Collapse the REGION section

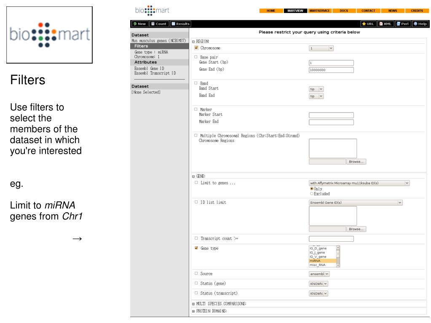[193, 42]
